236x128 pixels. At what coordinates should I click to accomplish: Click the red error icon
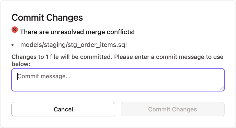(15, 30)
